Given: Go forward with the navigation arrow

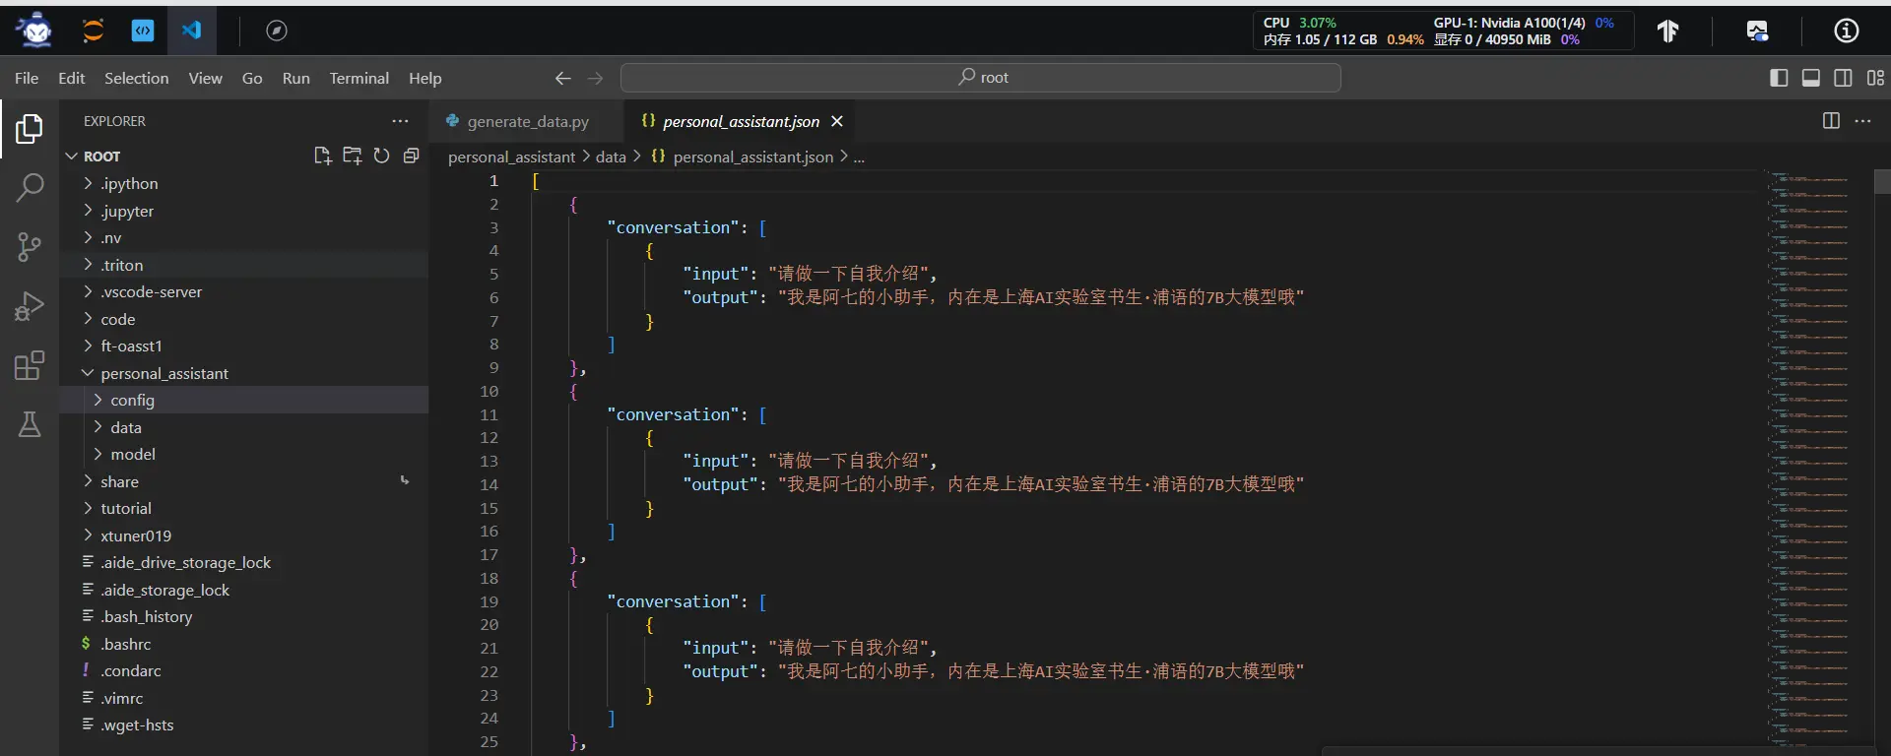Looking at the screenshot, I should click(595, 78).
